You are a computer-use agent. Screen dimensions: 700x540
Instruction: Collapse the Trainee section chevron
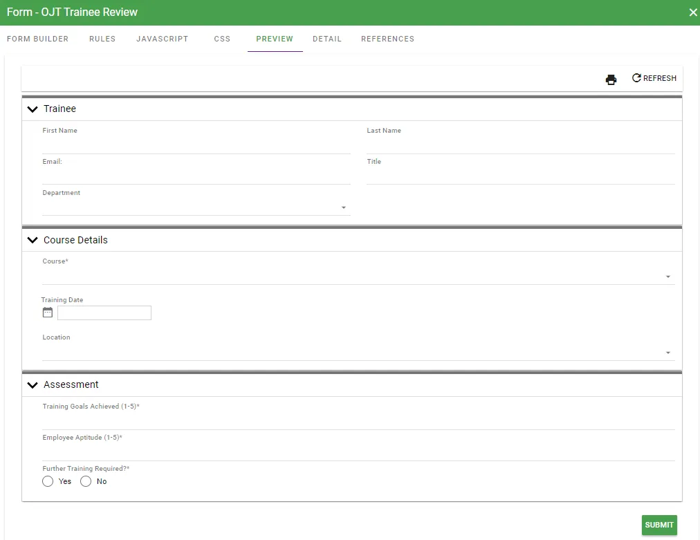coord(32,109)
